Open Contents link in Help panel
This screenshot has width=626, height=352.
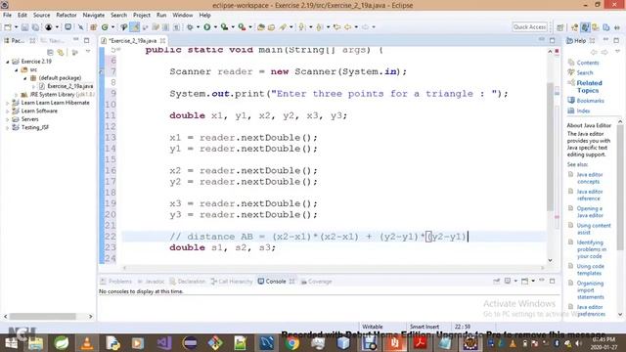pyautogui.click(x=588, y=63)
